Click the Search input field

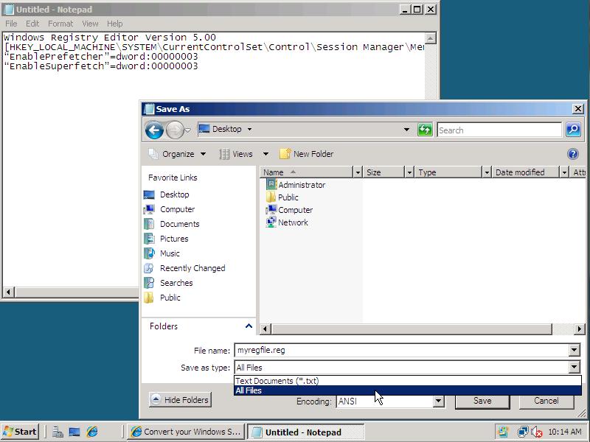(x=499, y=130)
